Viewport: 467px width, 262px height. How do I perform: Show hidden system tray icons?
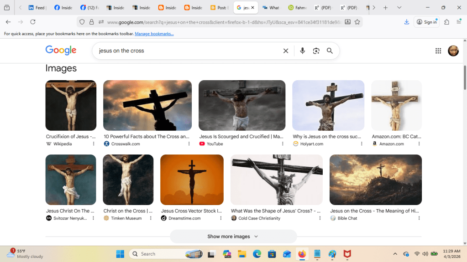tap(395, 254)
